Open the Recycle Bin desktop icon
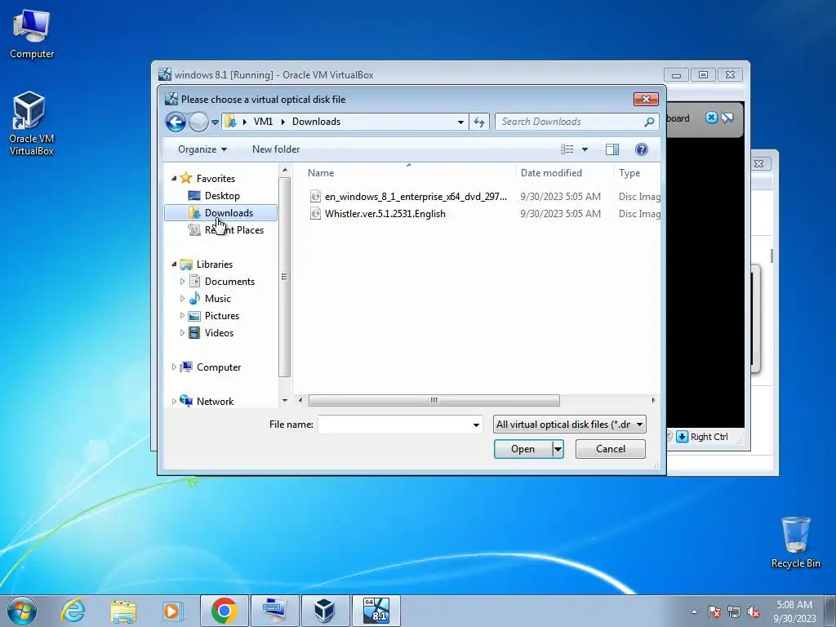This screenshot has width=836, height=627. 795,542
